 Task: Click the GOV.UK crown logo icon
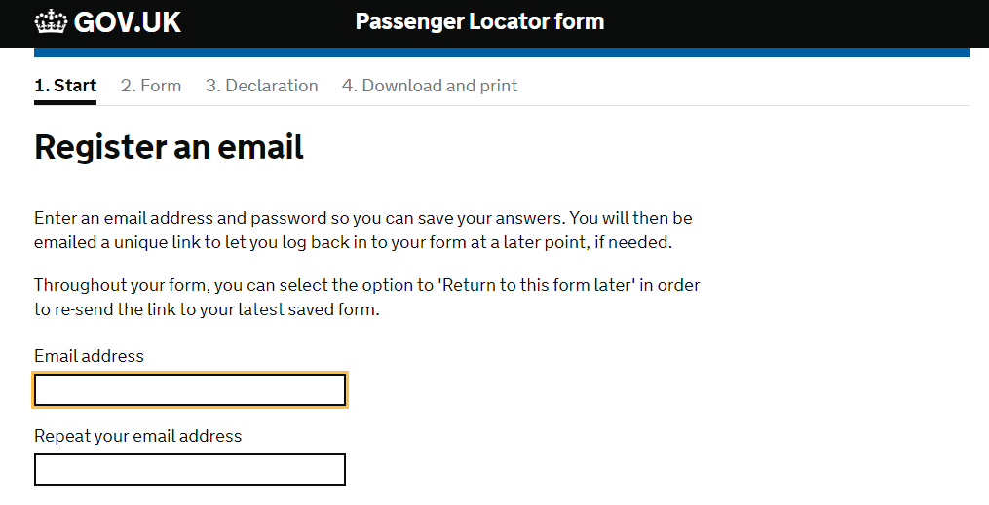pos(51,21)
